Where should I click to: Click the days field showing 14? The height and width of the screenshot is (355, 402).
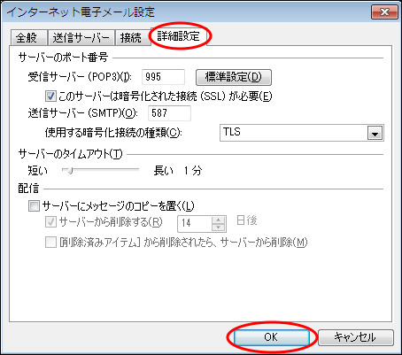pos(195,224)
